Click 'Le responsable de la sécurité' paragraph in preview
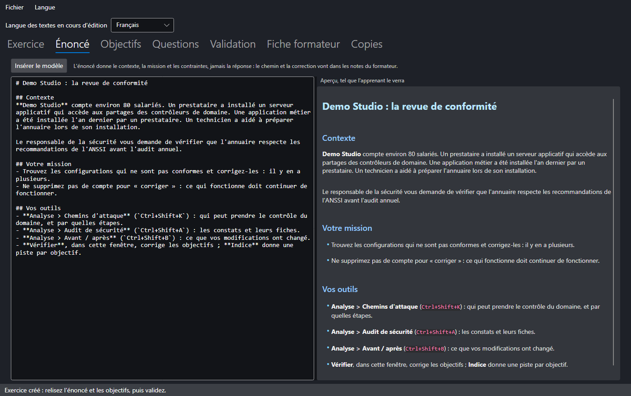This screenshot has height=396, width=631. tap(466, 196)
